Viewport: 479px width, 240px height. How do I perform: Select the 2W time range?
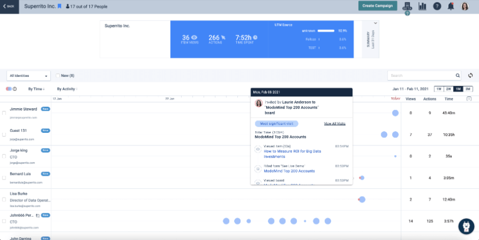448,89
